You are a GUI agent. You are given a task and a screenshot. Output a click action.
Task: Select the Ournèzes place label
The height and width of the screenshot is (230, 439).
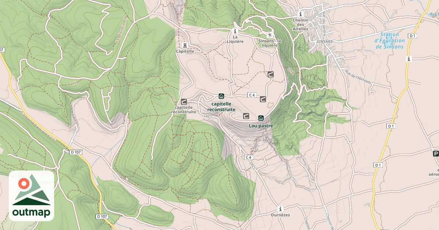point(281,215)
